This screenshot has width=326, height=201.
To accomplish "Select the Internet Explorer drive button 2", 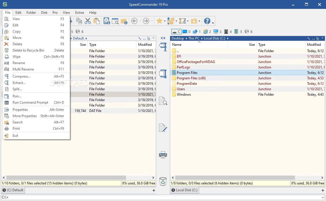I will [x=207, y=31].
